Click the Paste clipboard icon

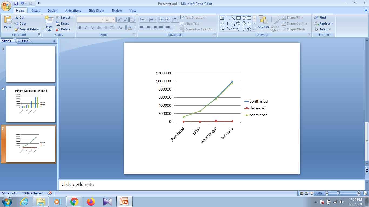click(8, 20)
